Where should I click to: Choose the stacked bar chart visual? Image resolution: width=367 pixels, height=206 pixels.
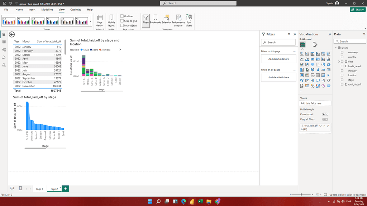click(x=302, y=54)
